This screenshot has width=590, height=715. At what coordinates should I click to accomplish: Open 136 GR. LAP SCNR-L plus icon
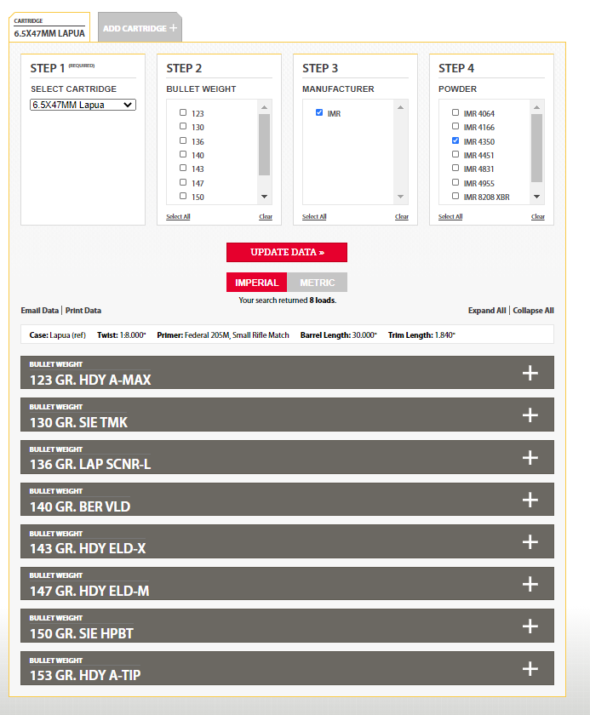click(530, 457)
